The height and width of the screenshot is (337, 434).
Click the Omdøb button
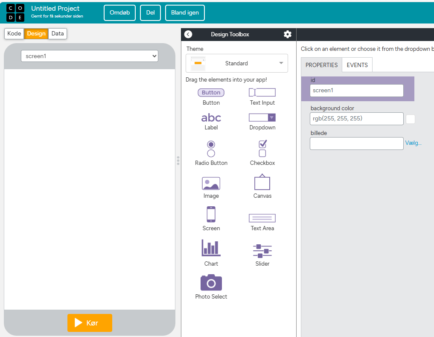click(x=119, y=13)
